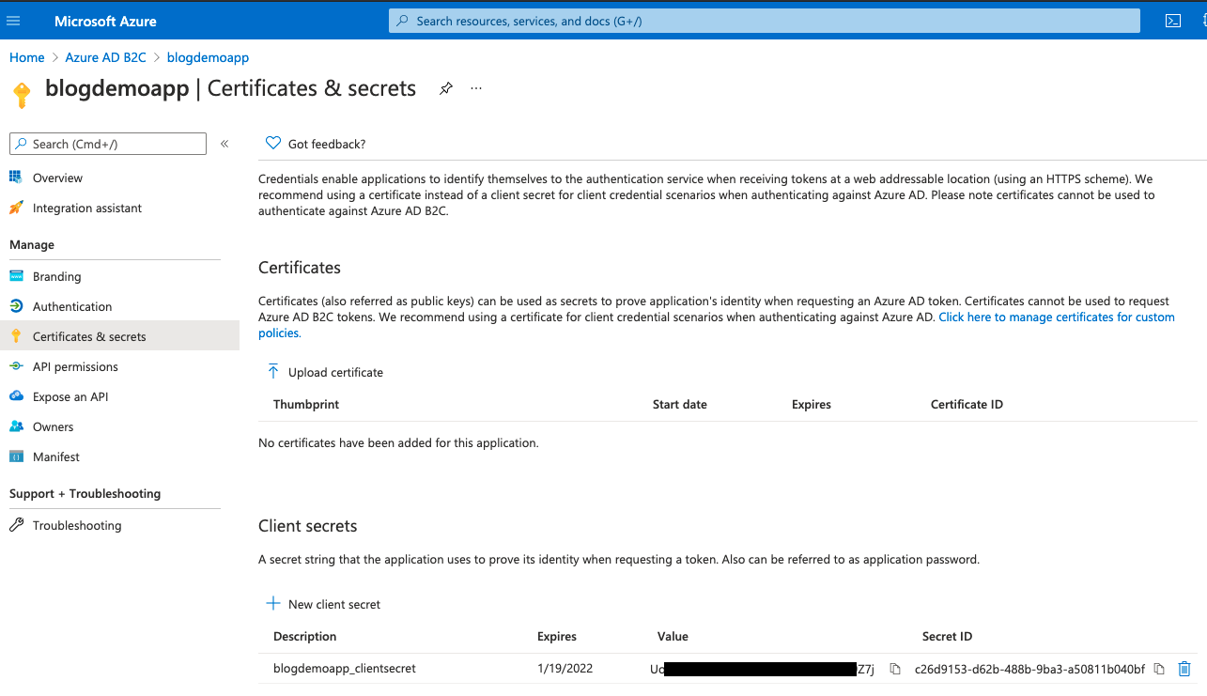The width and height of the screenshot is (1207, 696).
Task: Click the Certificate ID column header
Action: click(x=967, y=404)
